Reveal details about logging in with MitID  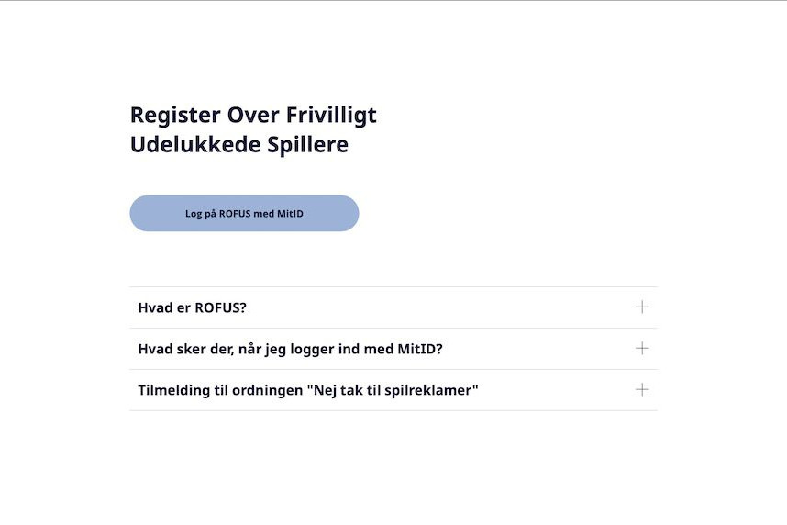[393, 349]
